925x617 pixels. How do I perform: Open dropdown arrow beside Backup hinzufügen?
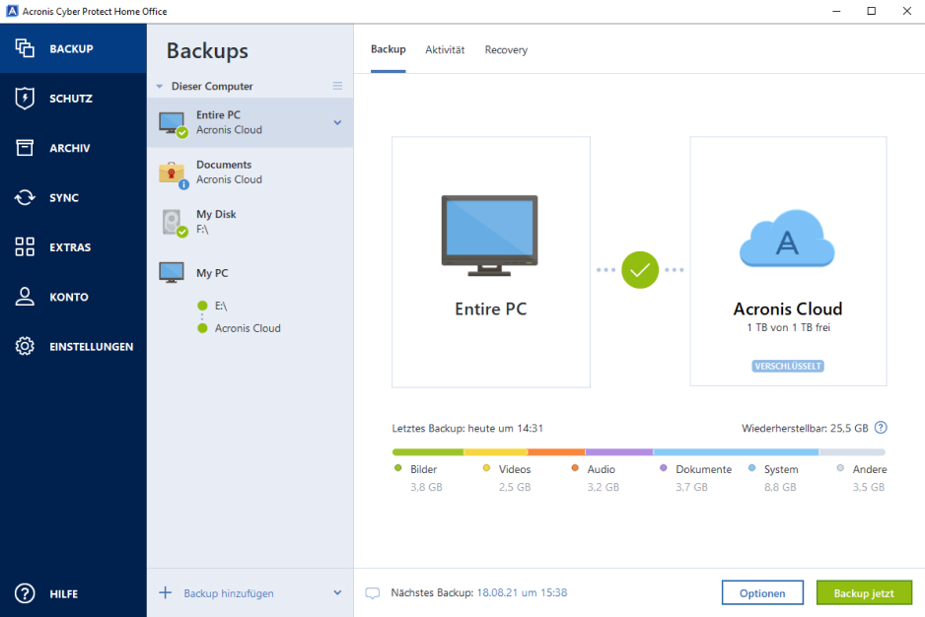(x=337, y=592)
